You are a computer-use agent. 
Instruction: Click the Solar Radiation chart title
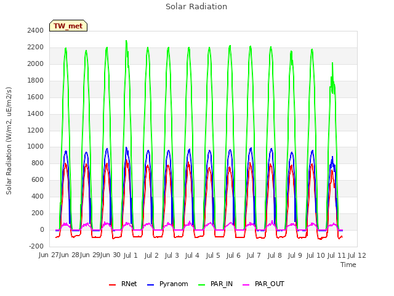pos(196,7)
